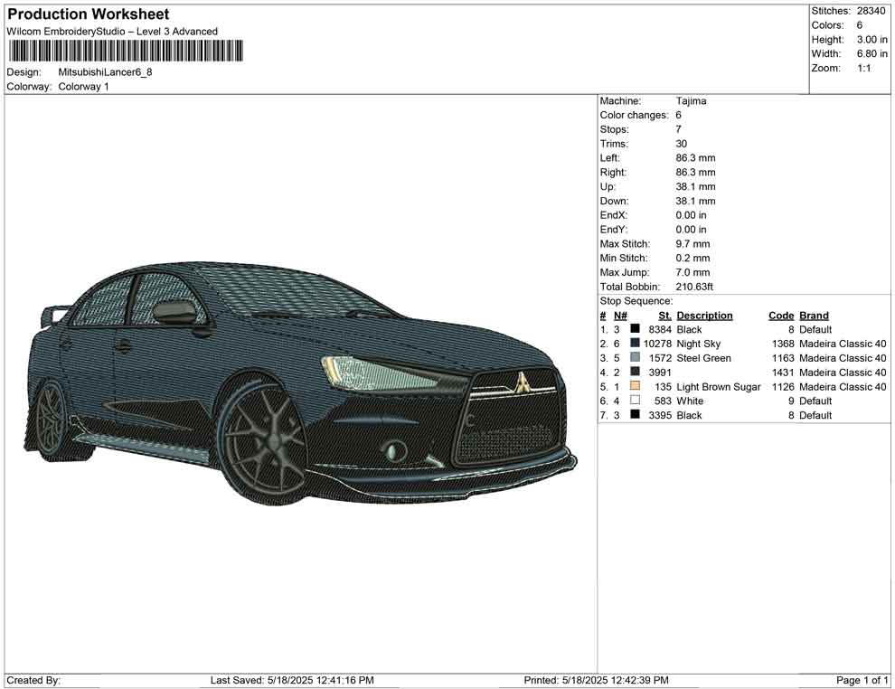Click the Description column header
Image resolution: width=895 pixels, height=689 pixels.
point(704,316)
